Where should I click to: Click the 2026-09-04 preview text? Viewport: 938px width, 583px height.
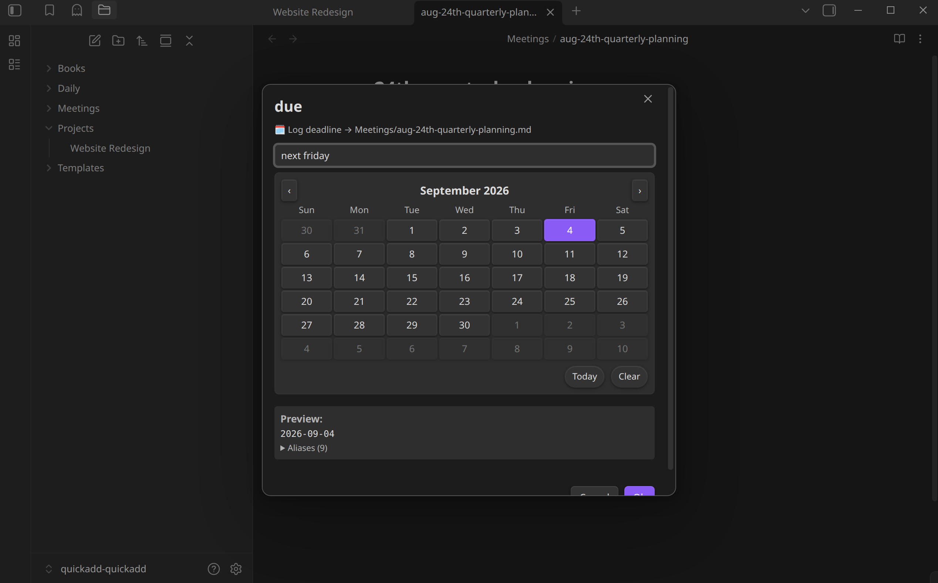(307, 434)
